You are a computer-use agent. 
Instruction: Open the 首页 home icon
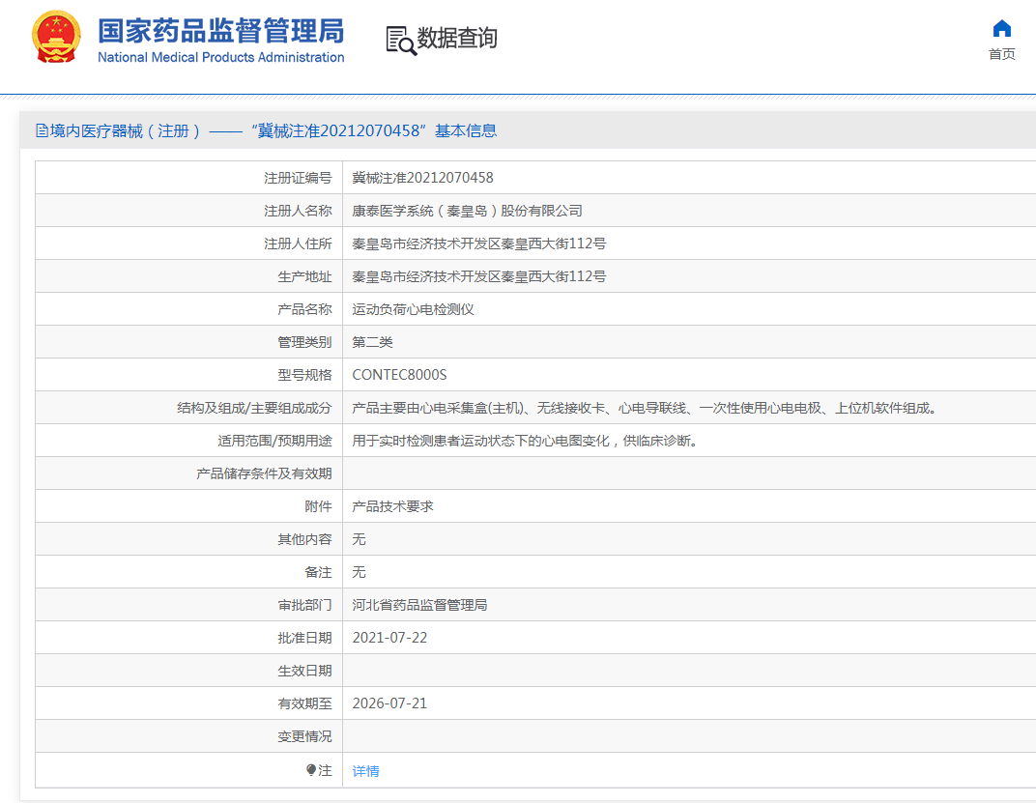tap(1001, 28)
